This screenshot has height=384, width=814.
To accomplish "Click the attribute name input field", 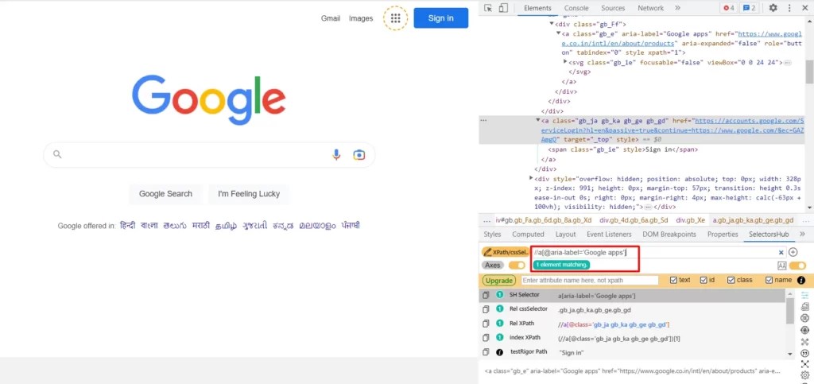I will (x=590, y=280).
